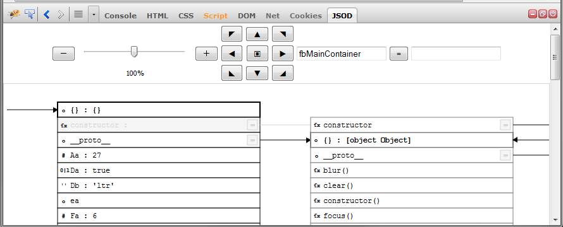Zoom out with the minus button
This screenshot has height=227, width=563.
click(x=63, y=54)
